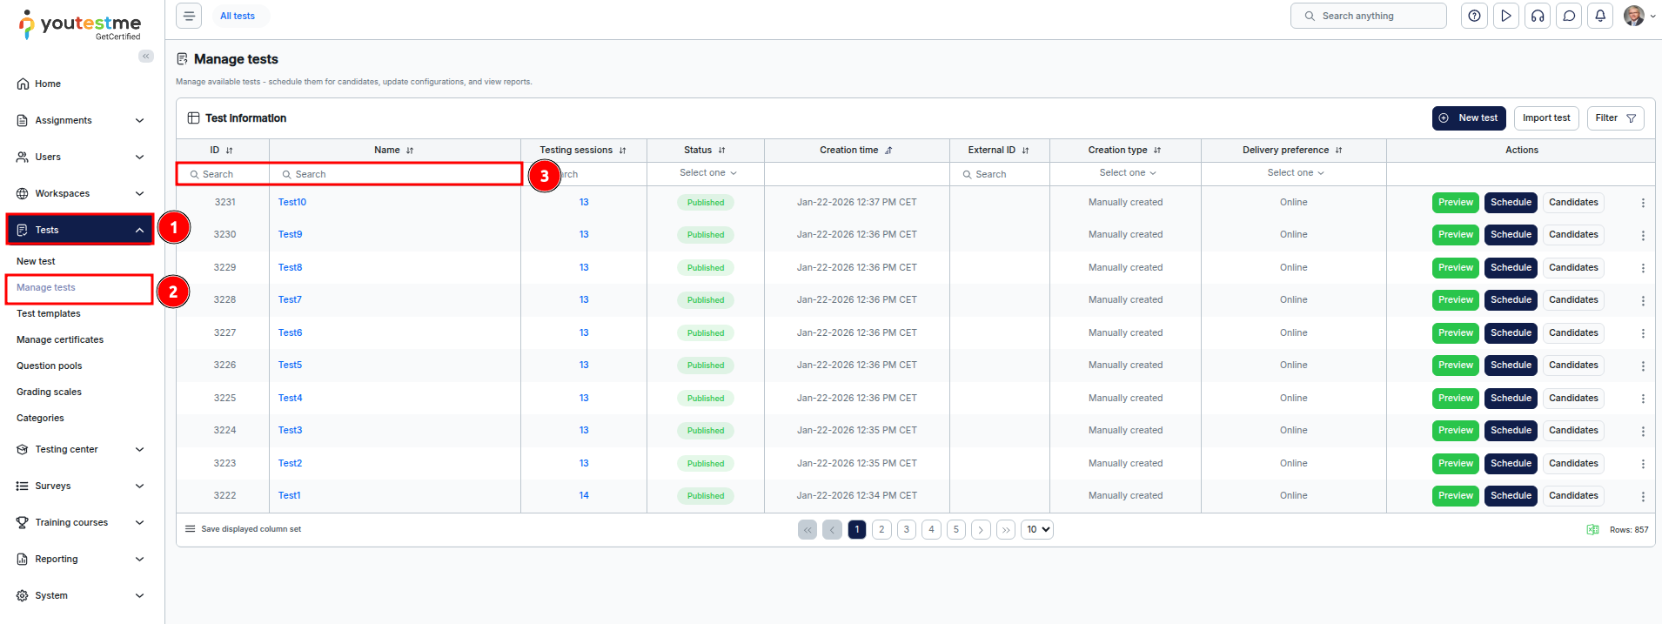Sort table by Creation time column
The height and width of the screenshot is (624, 1662).
888,151
